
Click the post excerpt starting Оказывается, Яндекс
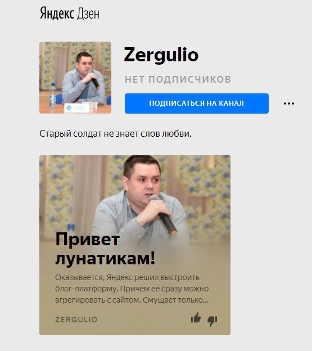pyautogui.click(x=132, y=289)
